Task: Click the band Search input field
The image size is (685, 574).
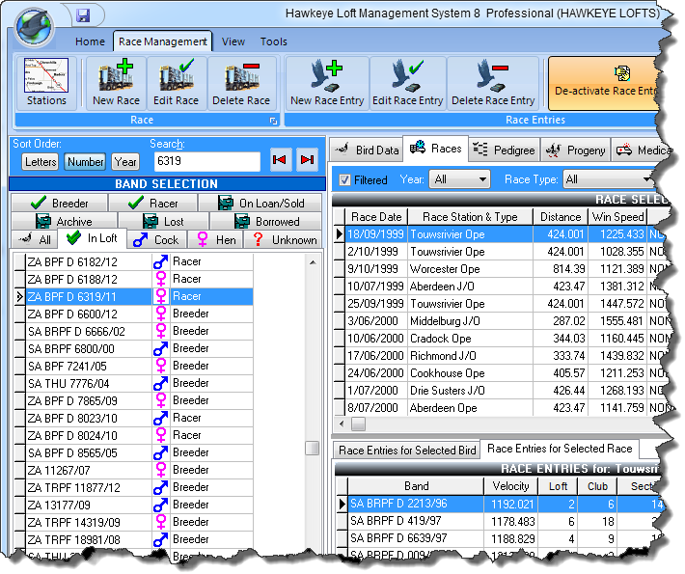Action: coord(205,161)
